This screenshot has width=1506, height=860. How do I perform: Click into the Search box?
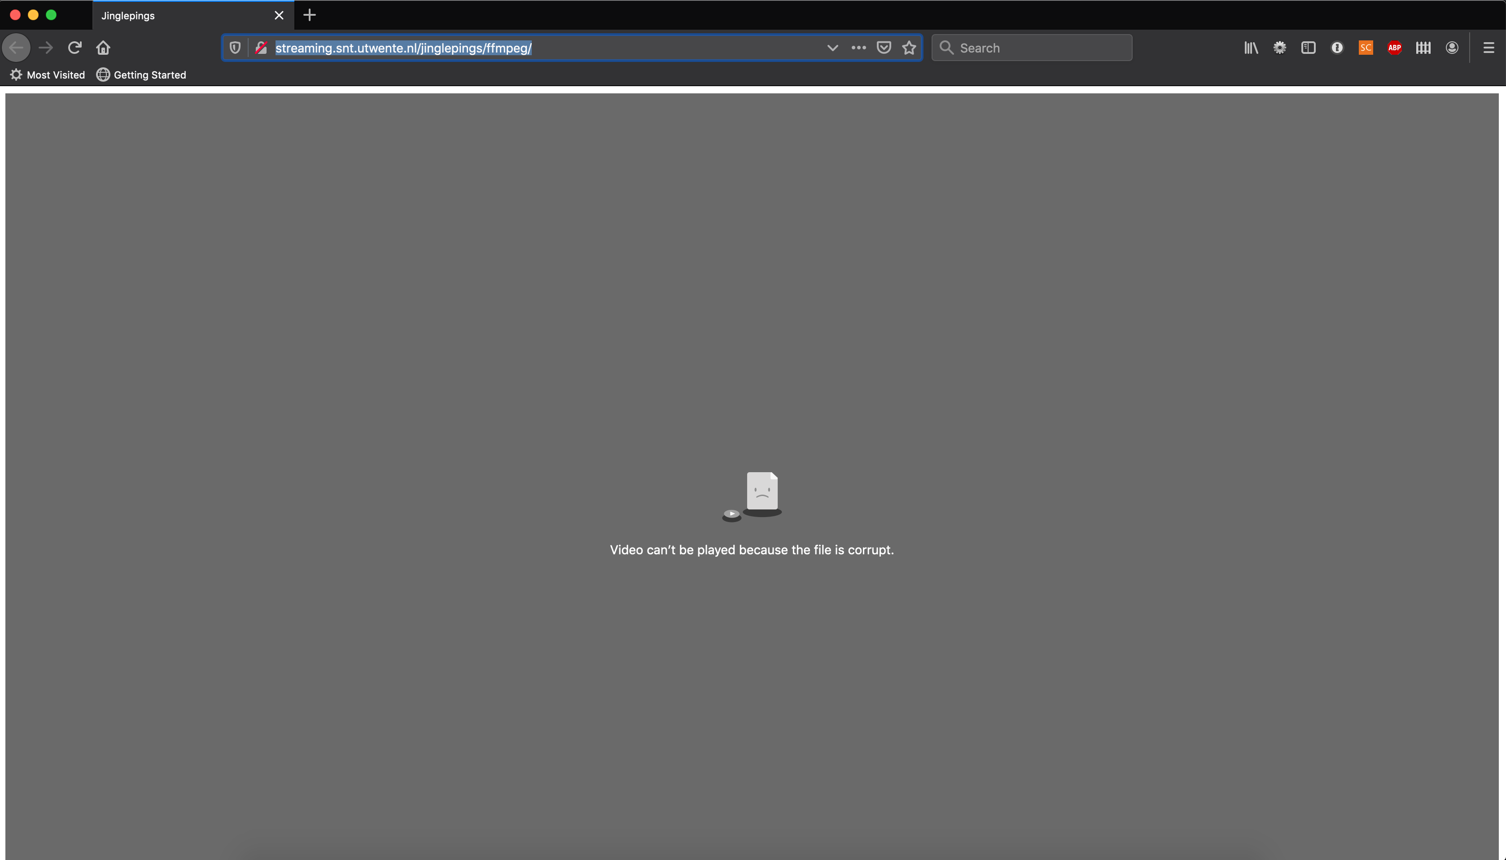(1039, 48)
